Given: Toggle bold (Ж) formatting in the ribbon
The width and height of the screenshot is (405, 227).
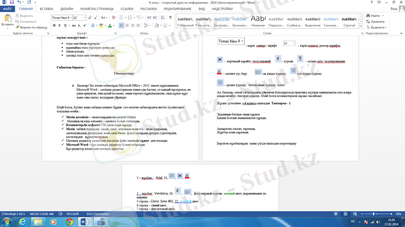Looking at the screenshot, I should coord(53,25).
